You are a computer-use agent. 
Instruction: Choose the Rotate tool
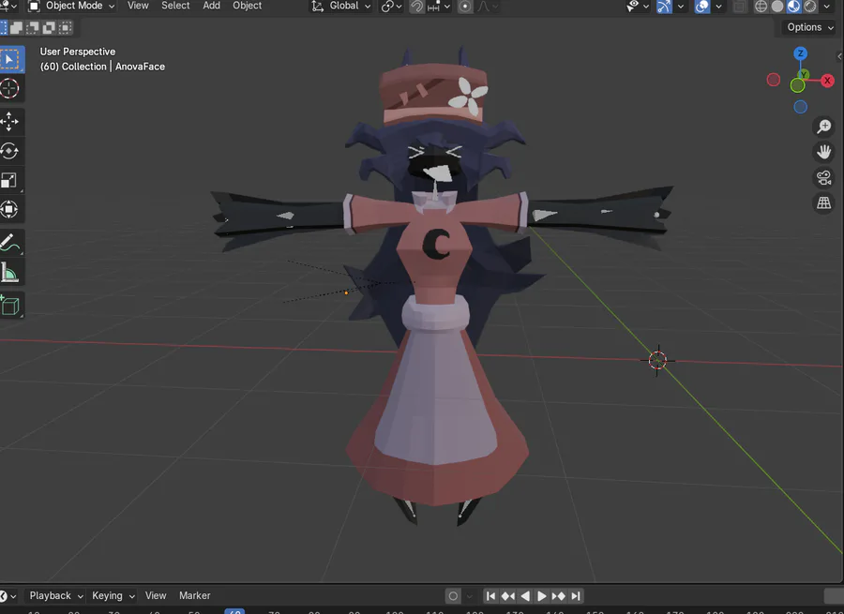click(x=10, y=151)
